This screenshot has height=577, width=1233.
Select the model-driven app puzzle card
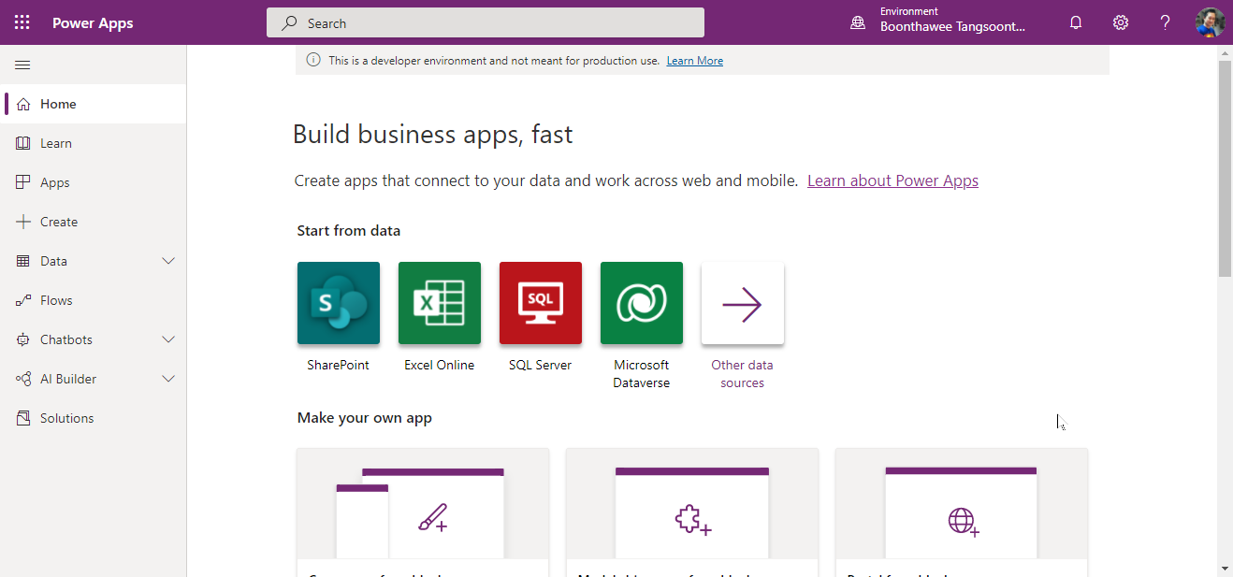pos(692,512)
